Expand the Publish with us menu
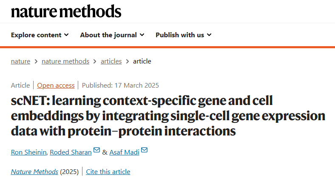Image resolution: width=335 pixels, height=185 pixels. click(183, 35)
